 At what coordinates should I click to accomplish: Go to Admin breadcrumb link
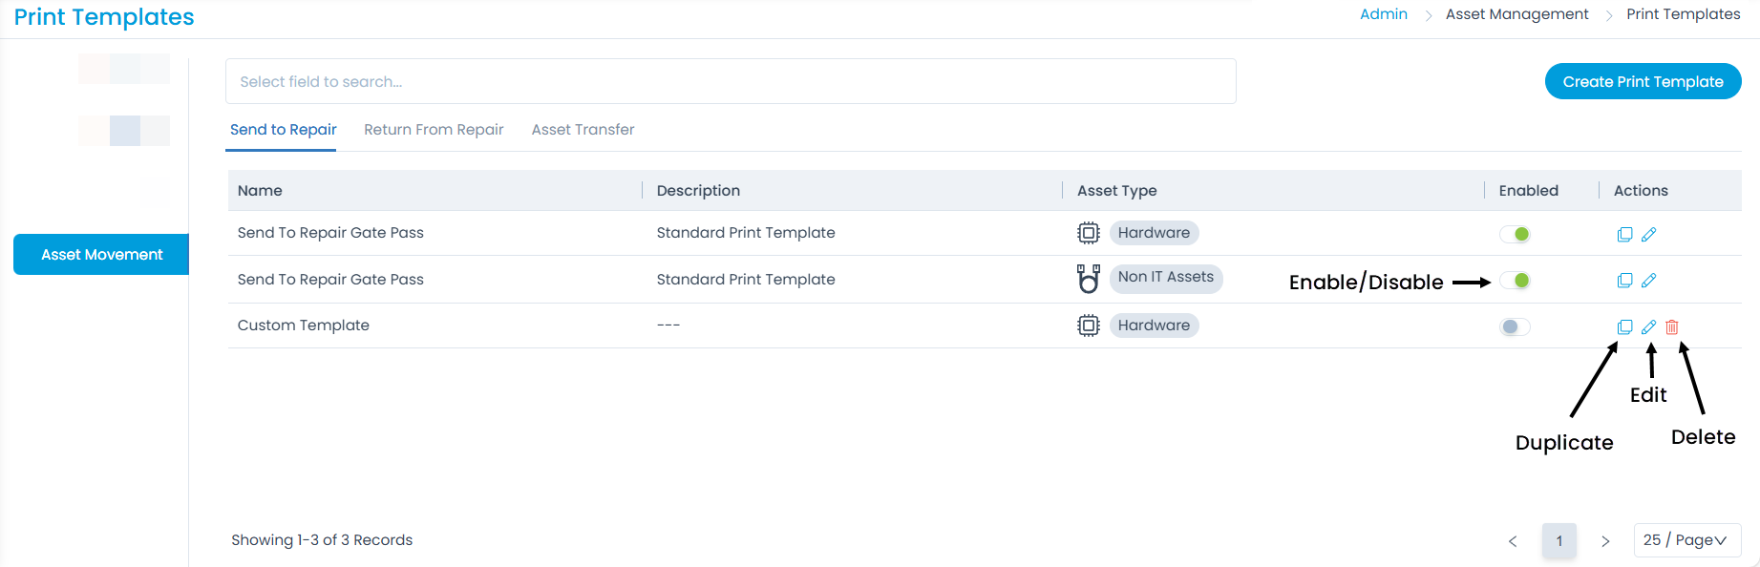click(1383, 14)
